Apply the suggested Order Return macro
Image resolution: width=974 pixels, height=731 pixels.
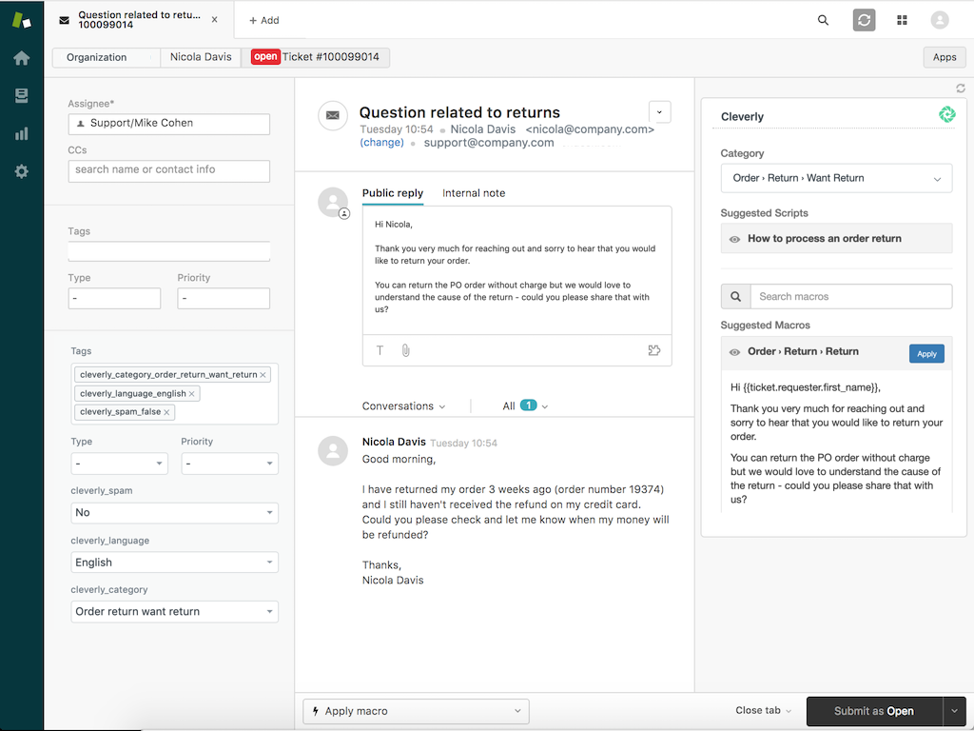[x=926, y=353]
